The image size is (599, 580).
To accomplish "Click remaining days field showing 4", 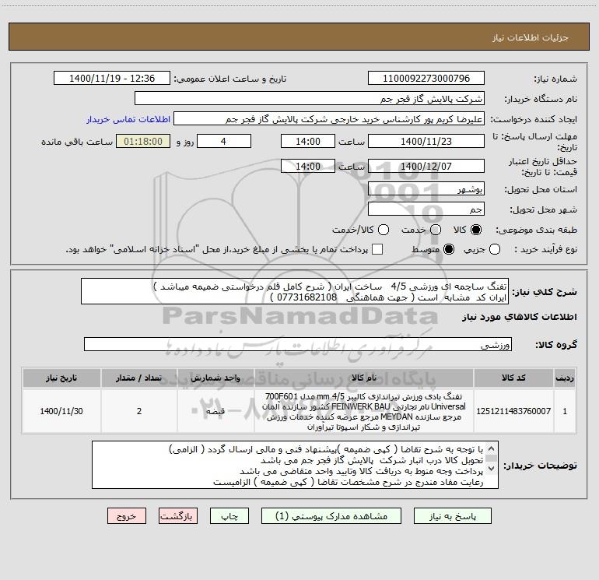I will click(x=224, y=141).
